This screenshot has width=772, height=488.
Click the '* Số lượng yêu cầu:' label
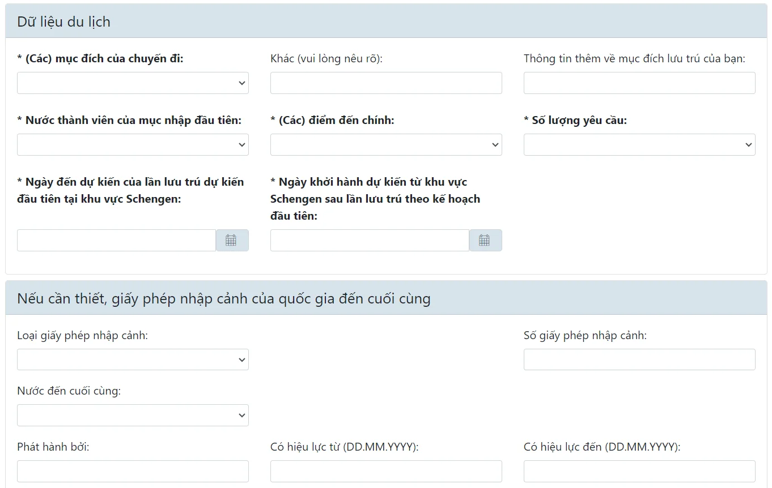(575, 120)
